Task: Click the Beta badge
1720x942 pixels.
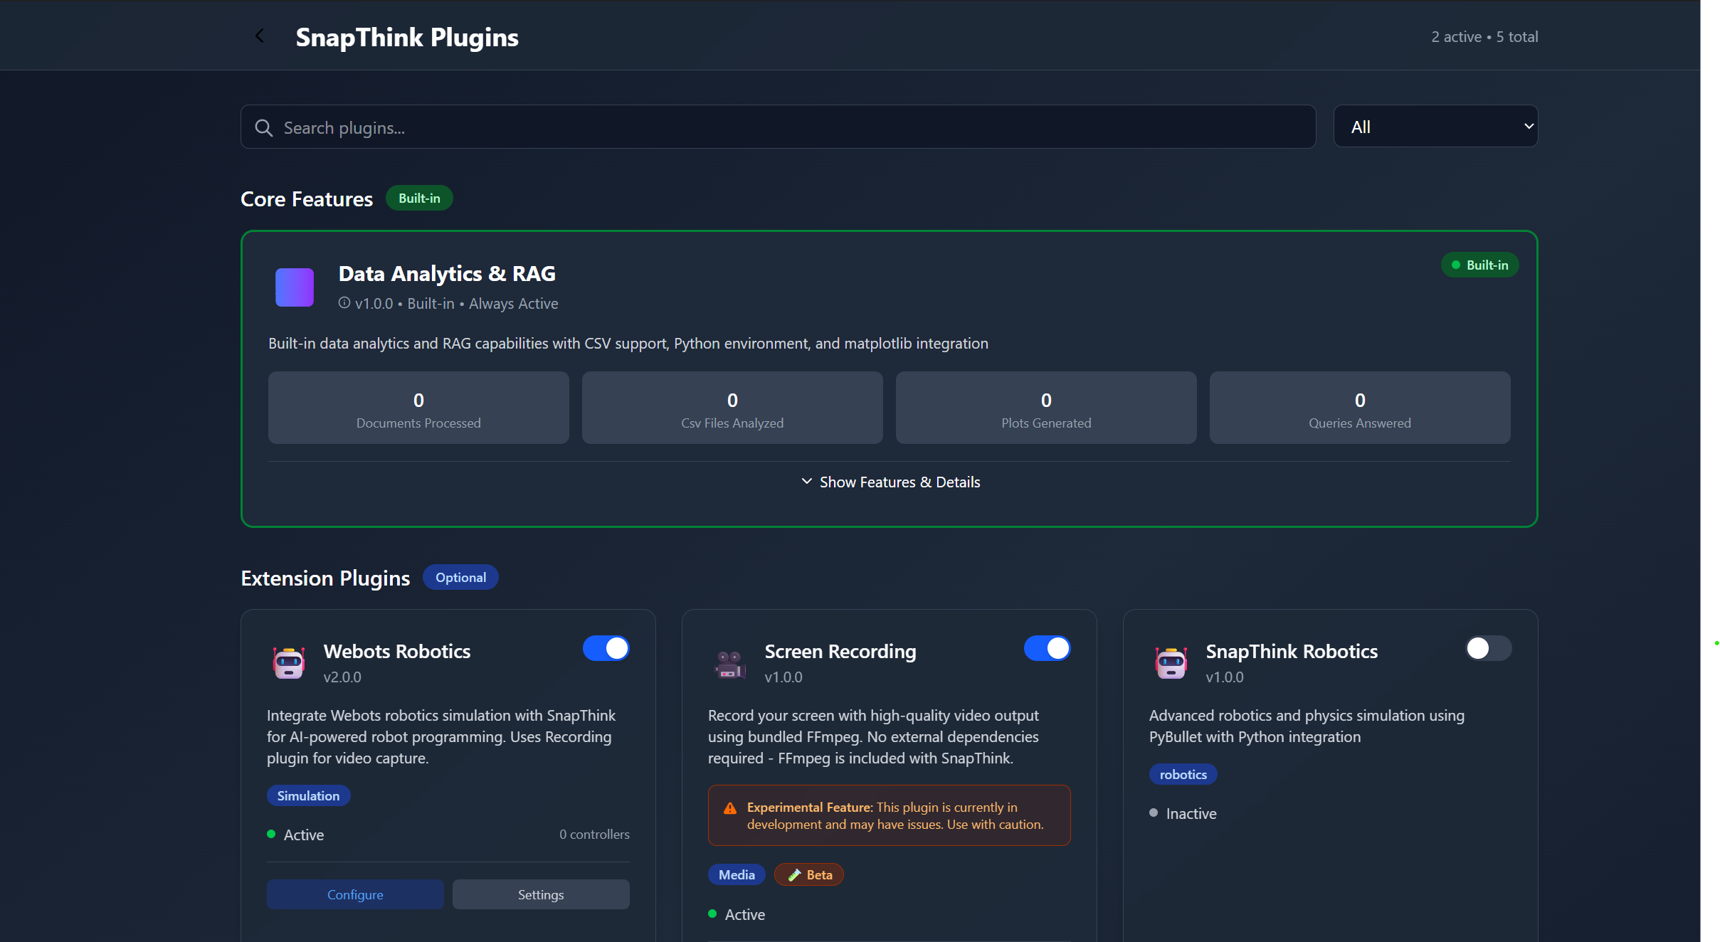Action: click(809, 874)
